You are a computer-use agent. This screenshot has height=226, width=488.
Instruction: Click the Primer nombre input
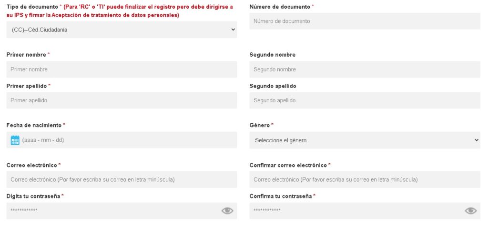click(122, 69)
